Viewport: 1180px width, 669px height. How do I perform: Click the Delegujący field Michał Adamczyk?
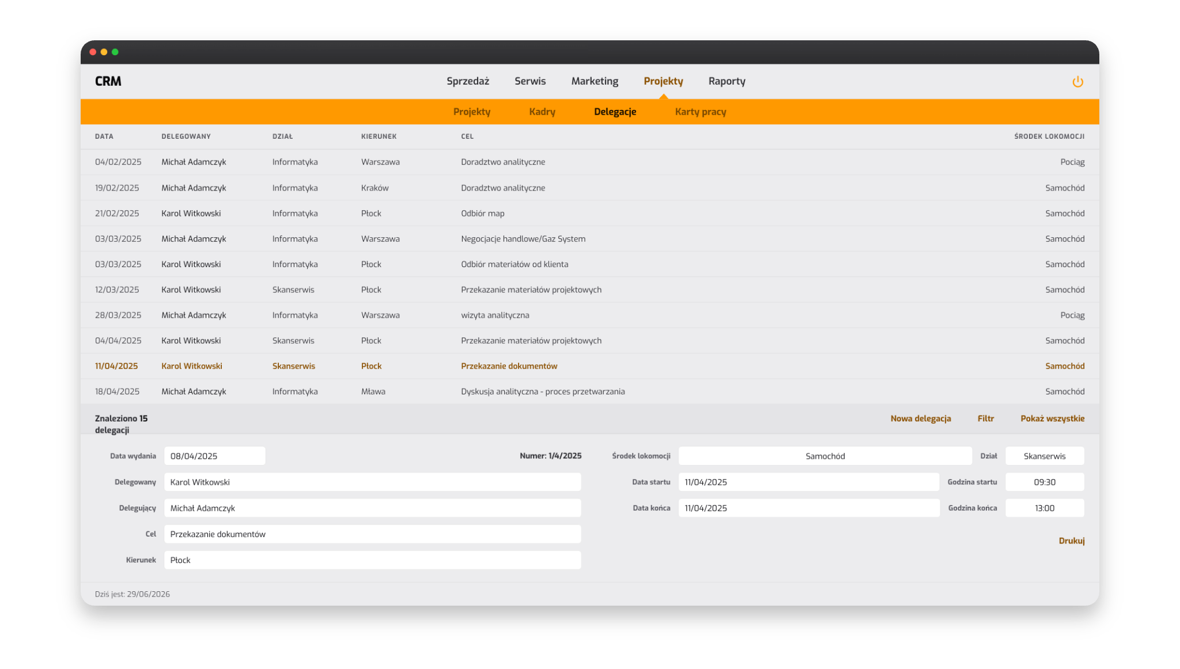coord(372,508)
